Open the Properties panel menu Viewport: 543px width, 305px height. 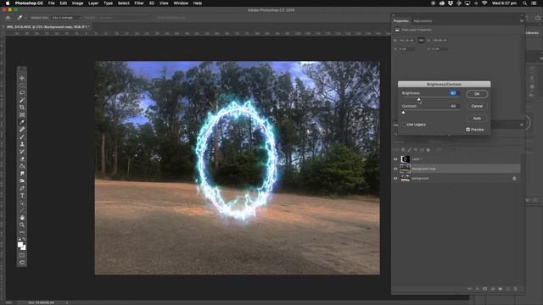(x=522, y=21)
